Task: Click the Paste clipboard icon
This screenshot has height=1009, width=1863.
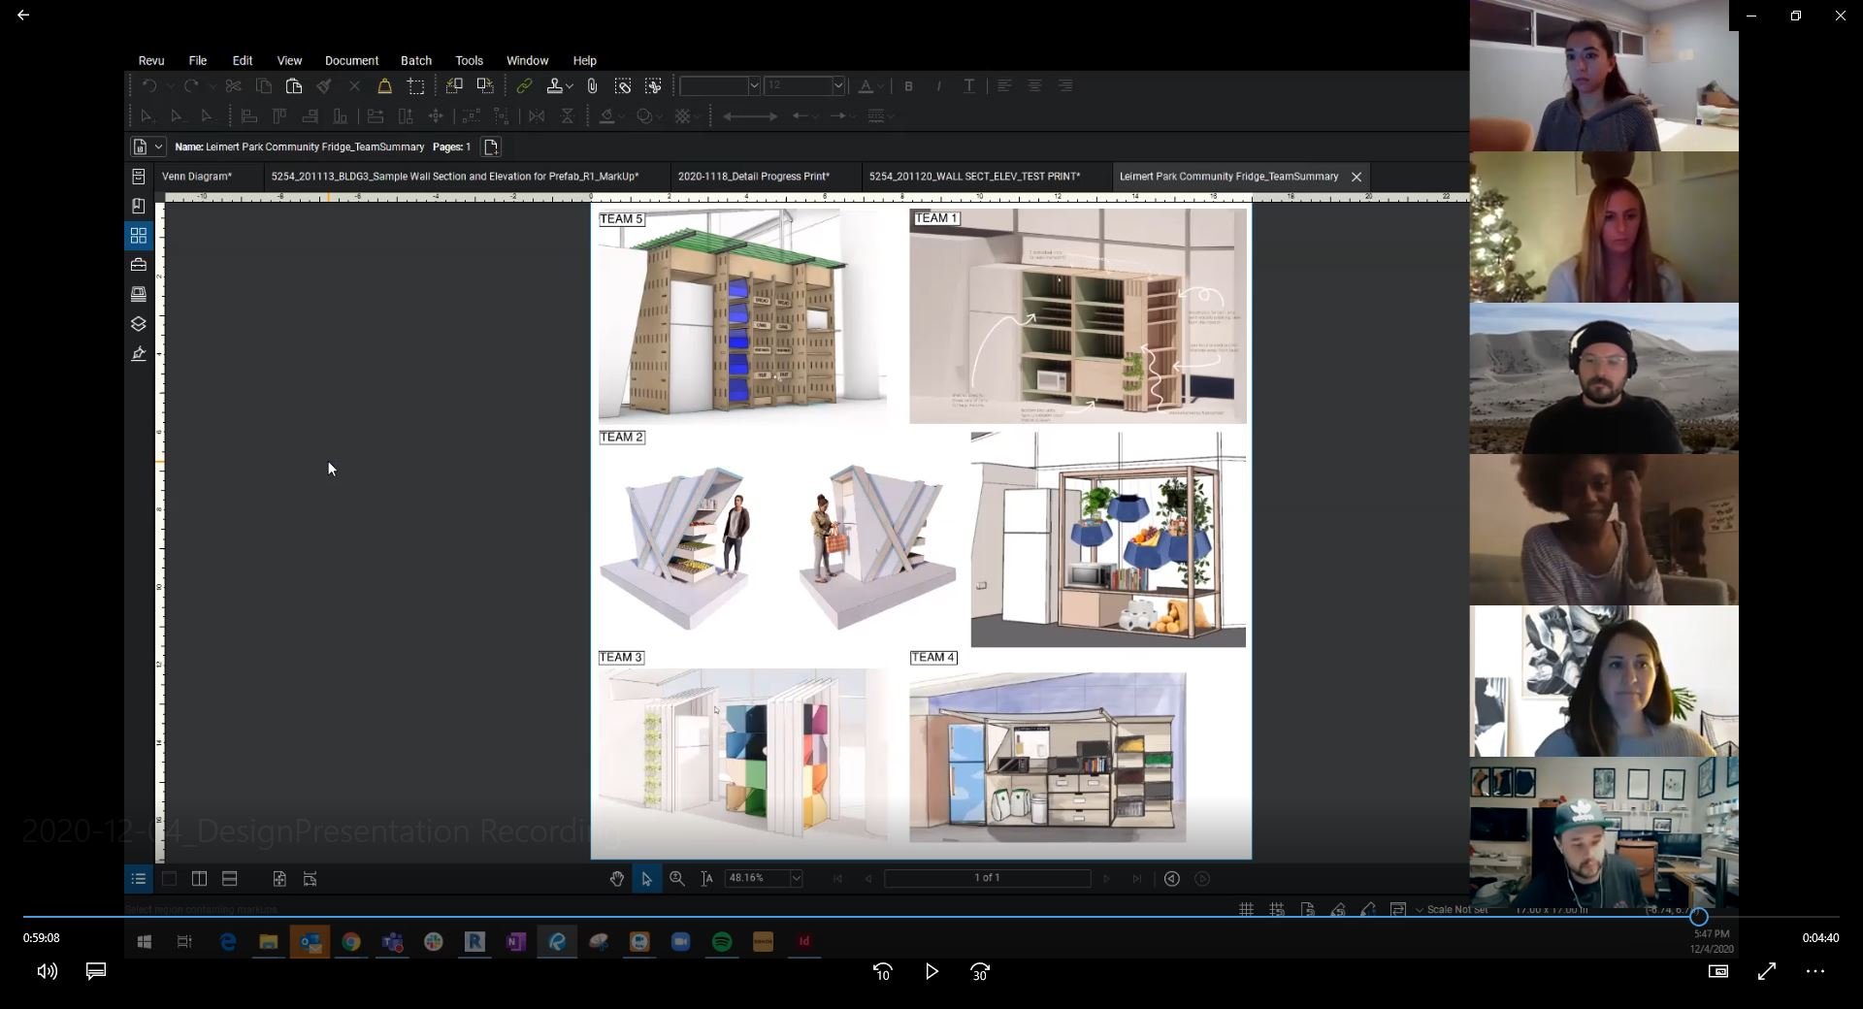Action: 294,86
